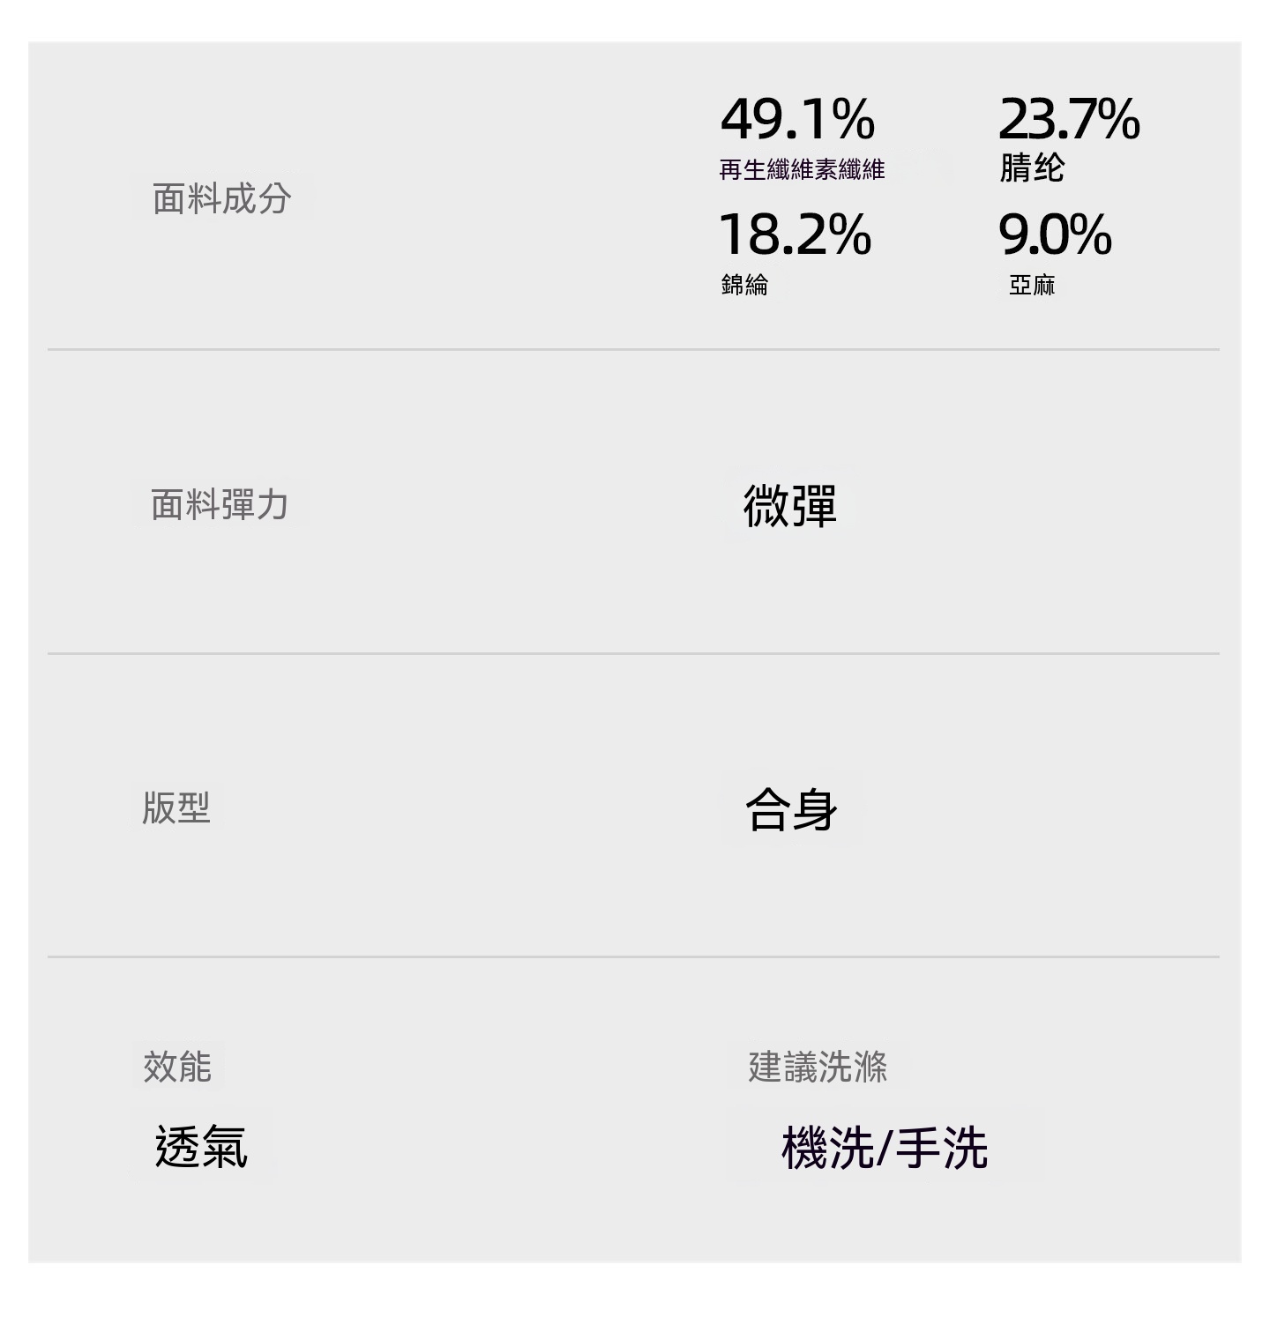Click the 再生纖維素纖維 fiber label

802,169
